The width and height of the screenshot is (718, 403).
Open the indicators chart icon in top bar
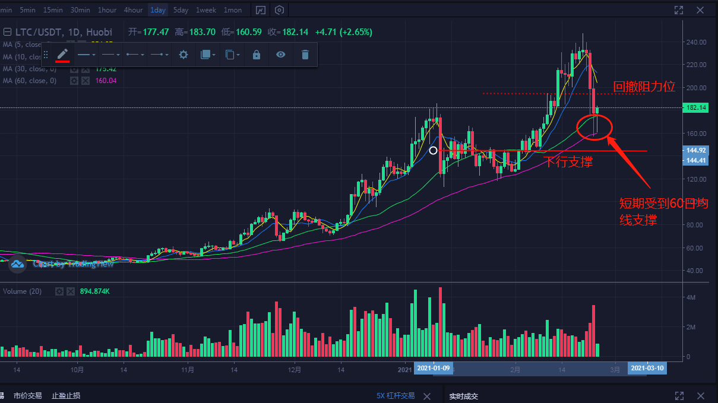(260, 10)
